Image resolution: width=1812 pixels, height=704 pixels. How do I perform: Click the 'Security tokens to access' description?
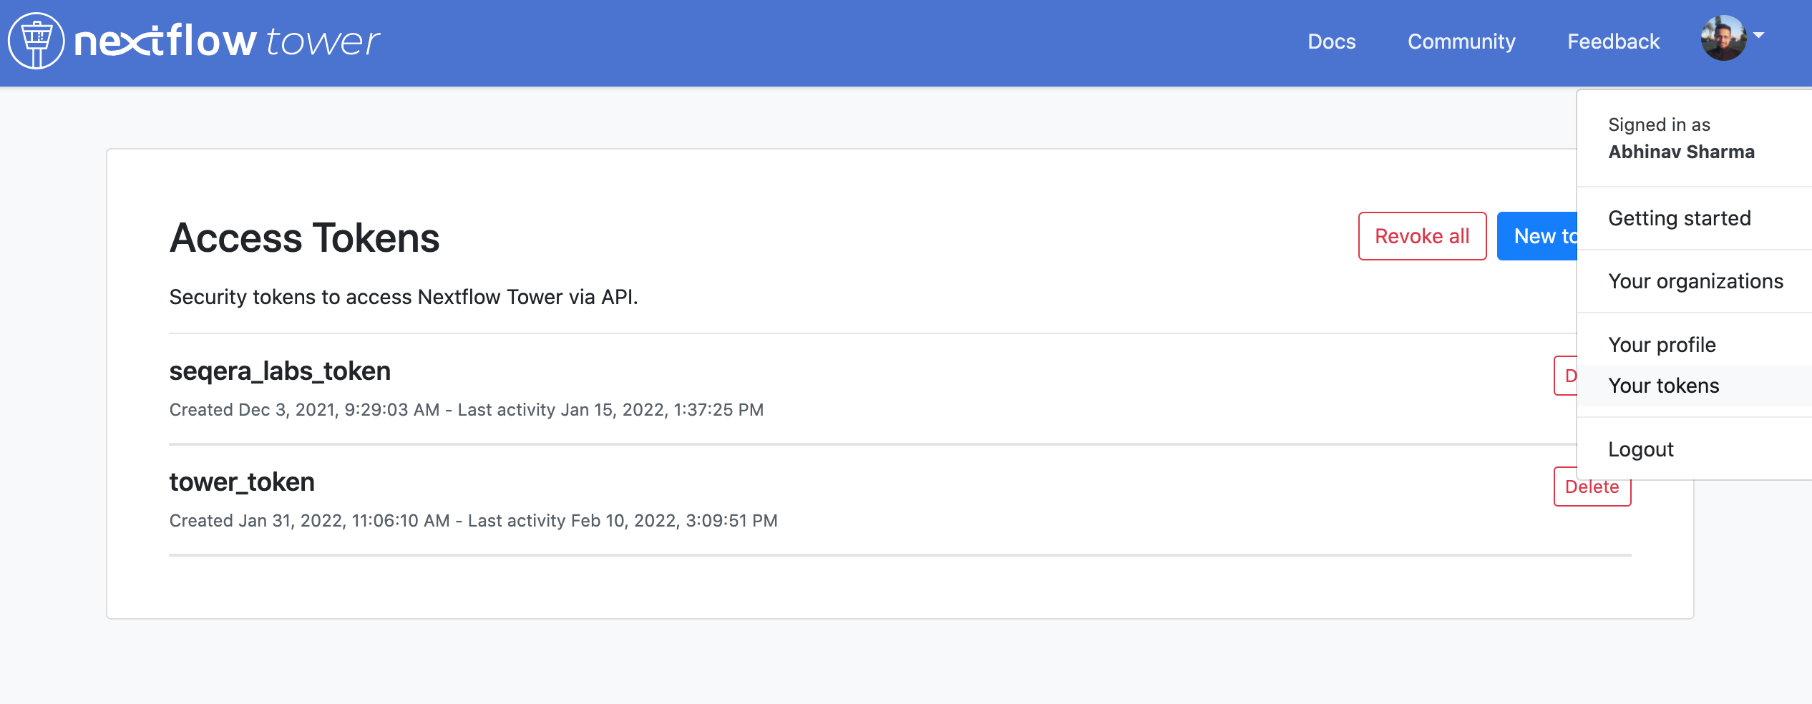tap(403, 297)
